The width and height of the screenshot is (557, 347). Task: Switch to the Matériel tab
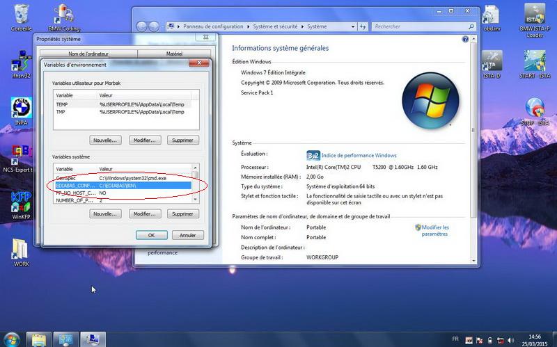(x=174, y=54)
